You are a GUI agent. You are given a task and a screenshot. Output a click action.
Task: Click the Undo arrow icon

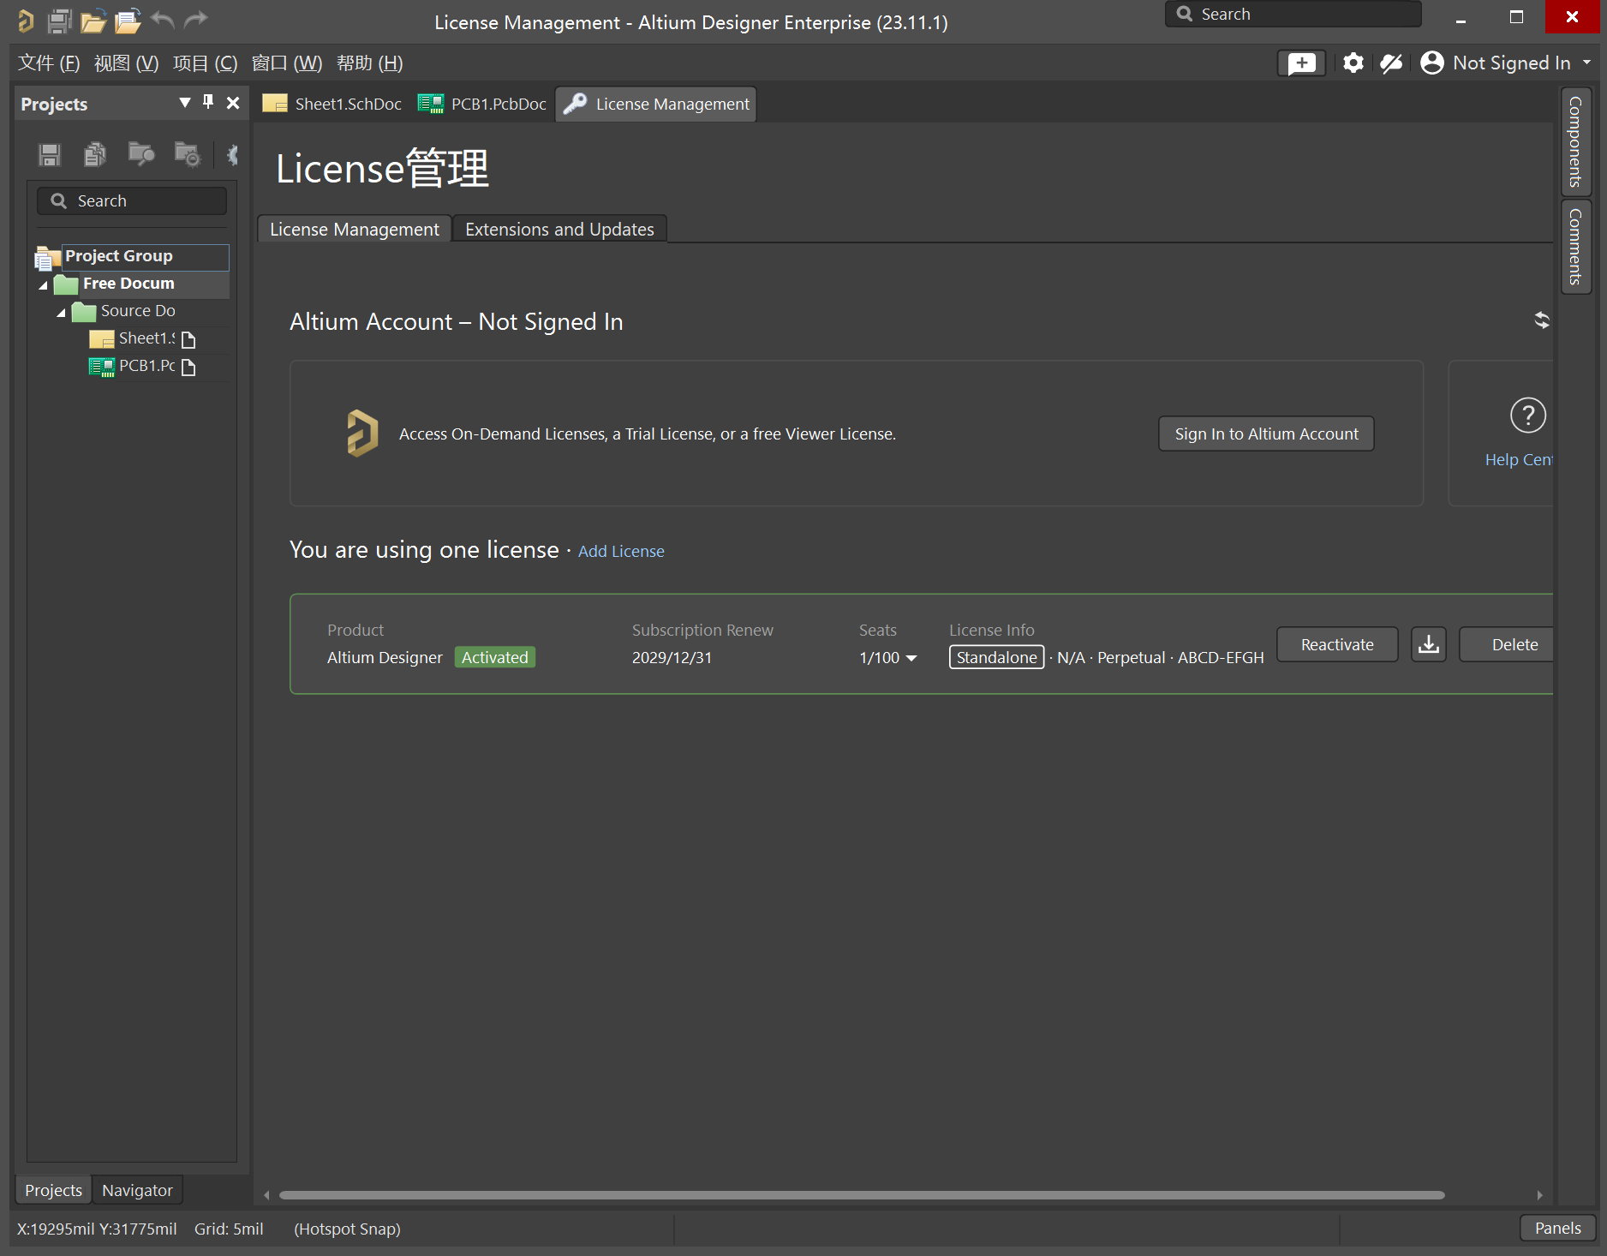coord(162,21)
